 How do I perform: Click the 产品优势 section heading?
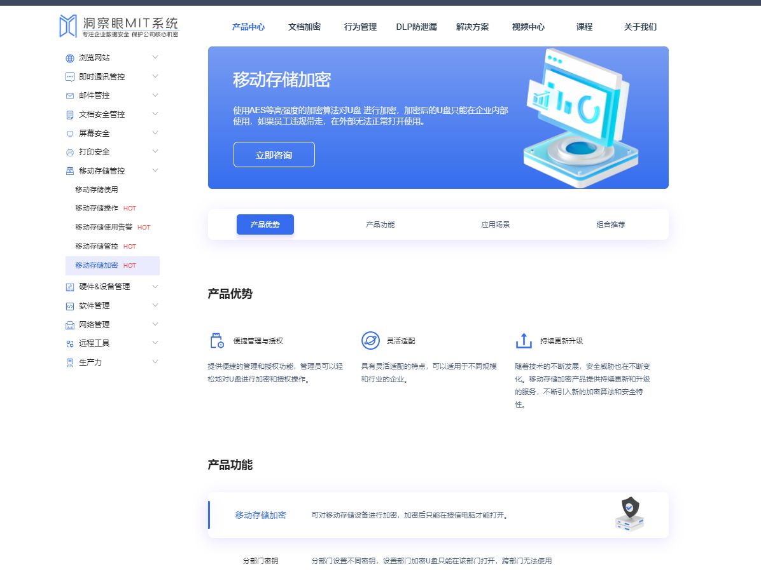click(230, 294)
